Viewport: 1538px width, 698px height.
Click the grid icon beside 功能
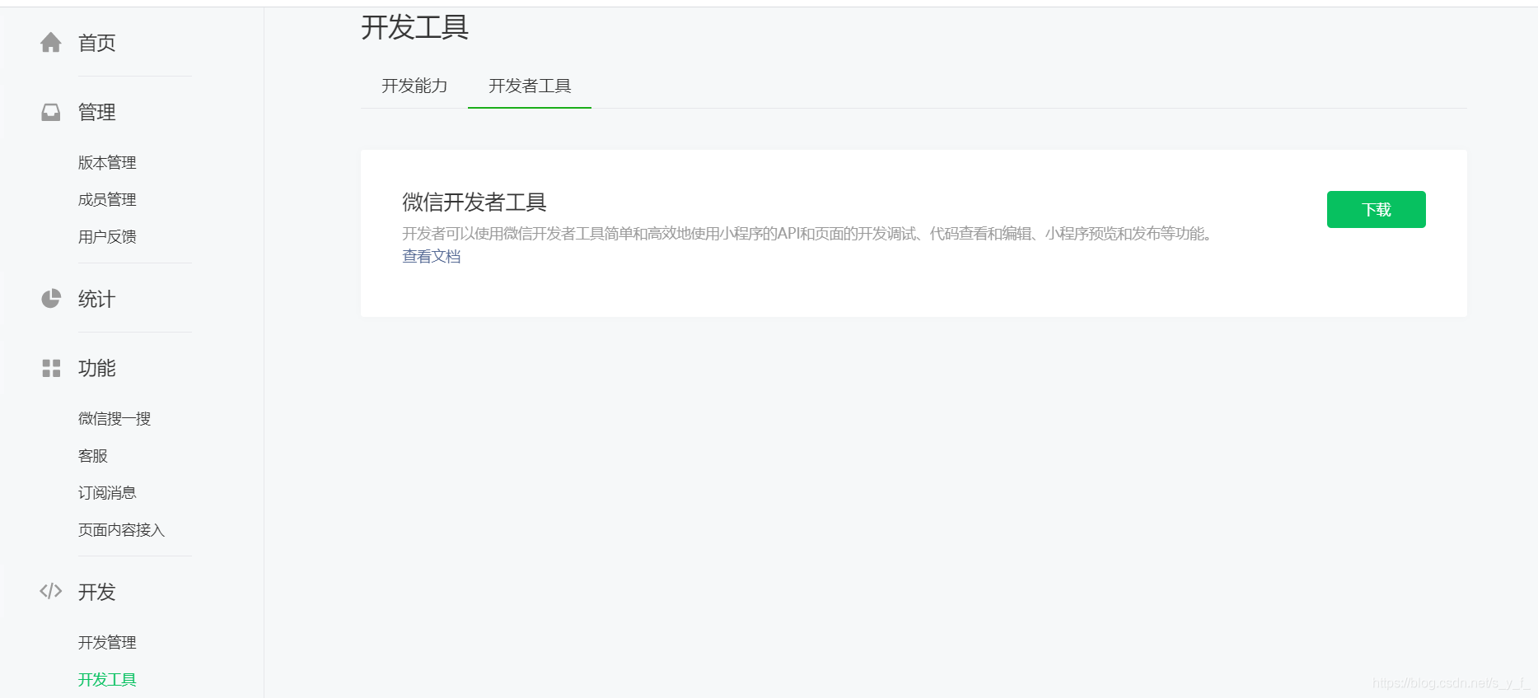point(51,368)
